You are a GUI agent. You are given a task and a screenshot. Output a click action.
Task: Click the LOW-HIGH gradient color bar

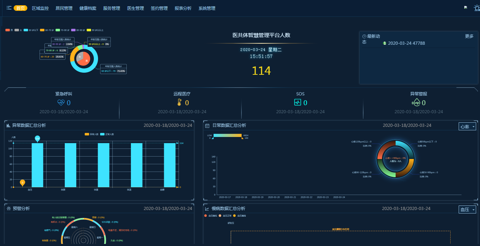point(228,135)
